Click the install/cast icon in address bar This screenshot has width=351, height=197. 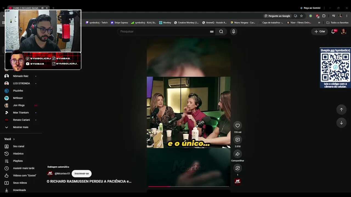click(295, 16)
